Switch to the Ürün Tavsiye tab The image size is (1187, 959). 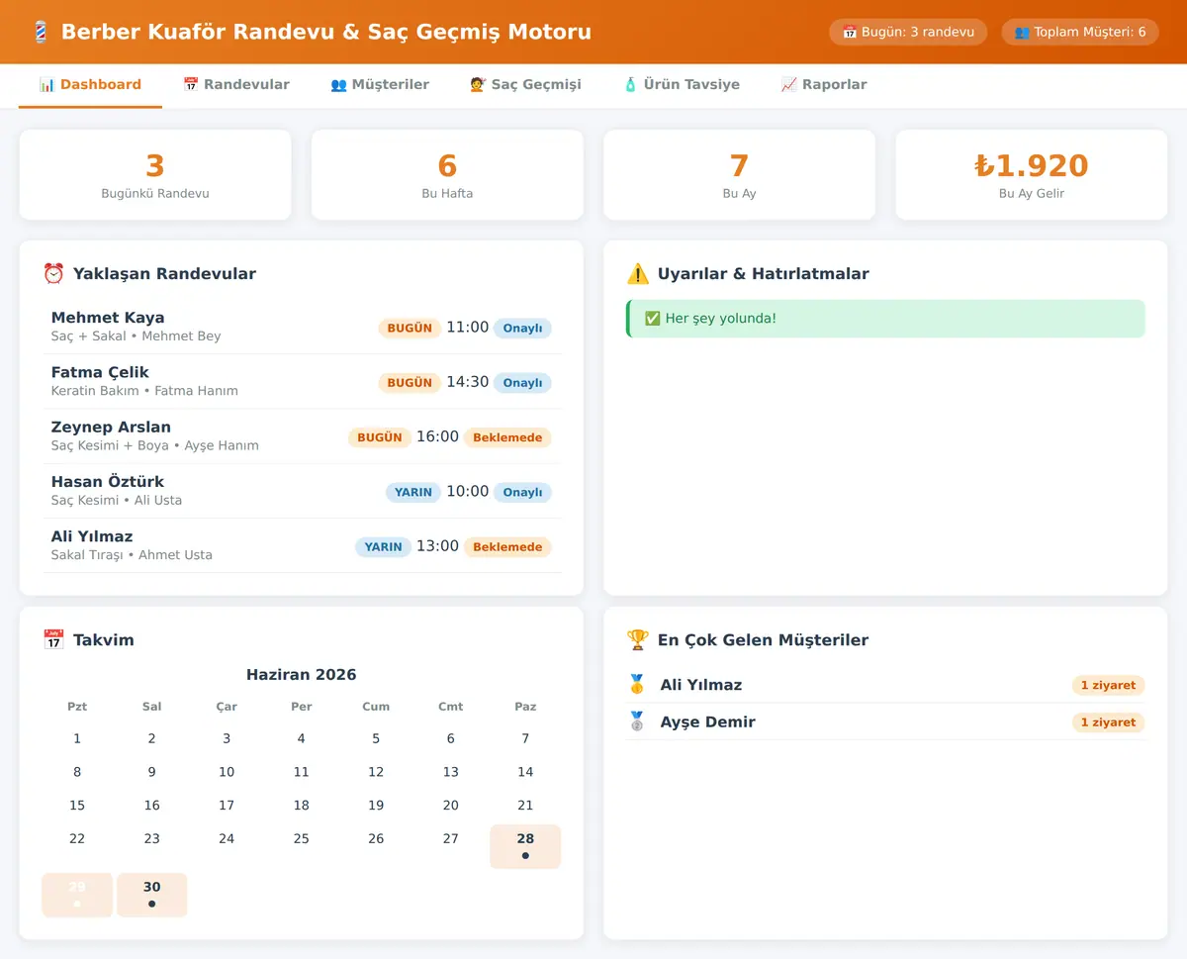(x=682, y=85)
